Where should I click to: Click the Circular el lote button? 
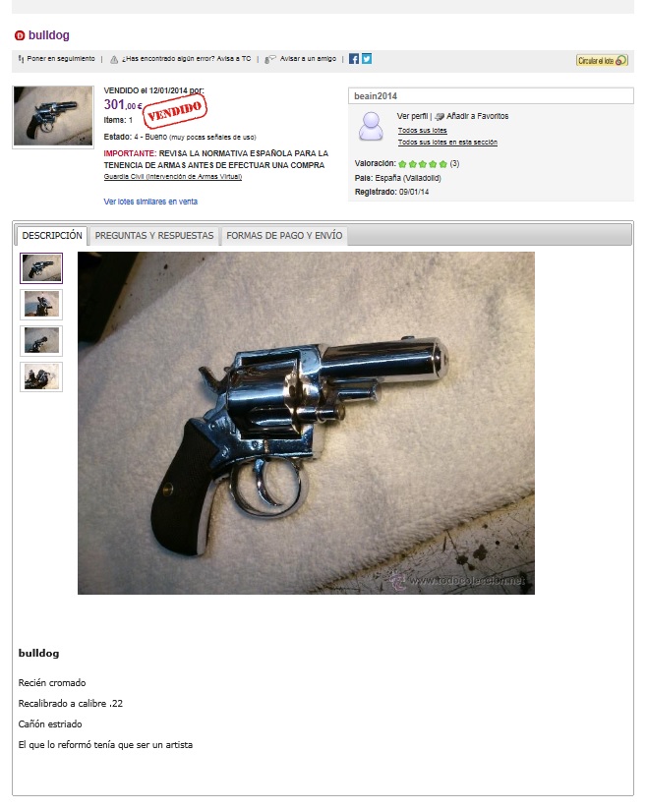[x=602, y=60]
